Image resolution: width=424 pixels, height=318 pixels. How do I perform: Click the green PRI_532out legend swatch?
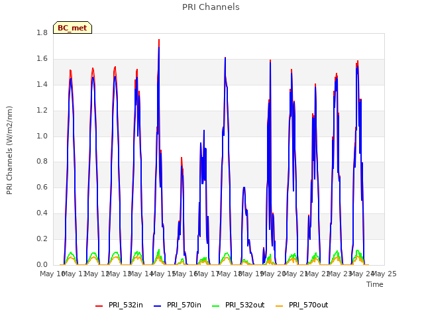[216, 306]
